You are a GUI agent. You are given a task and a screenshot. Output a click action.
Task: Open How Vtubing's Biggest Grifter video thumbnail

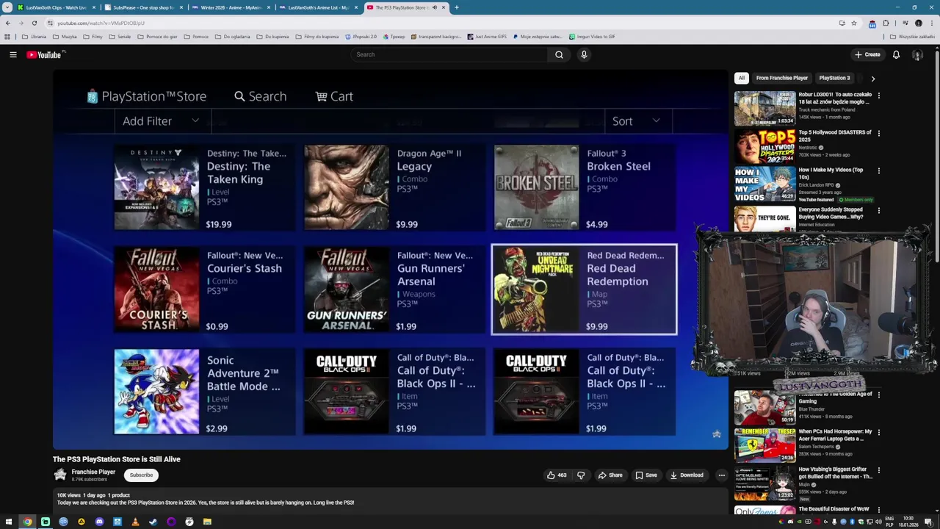tap(764, 483)
